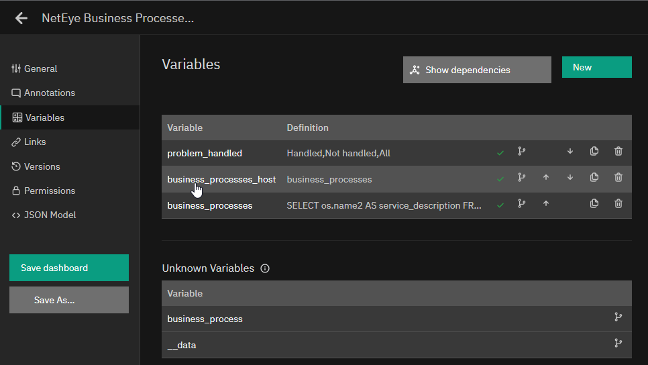Go back using the arrow icon
This screenshot has width=648, height=365.
click(21, 18)
